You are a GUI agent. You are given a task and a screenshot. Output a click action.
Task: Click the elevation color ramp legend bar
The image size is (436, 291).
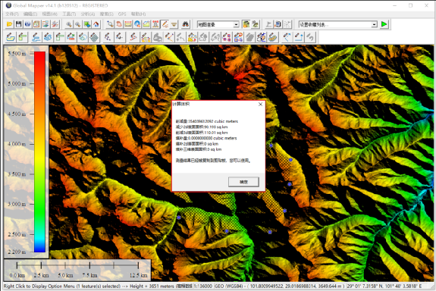coord(39,152)
